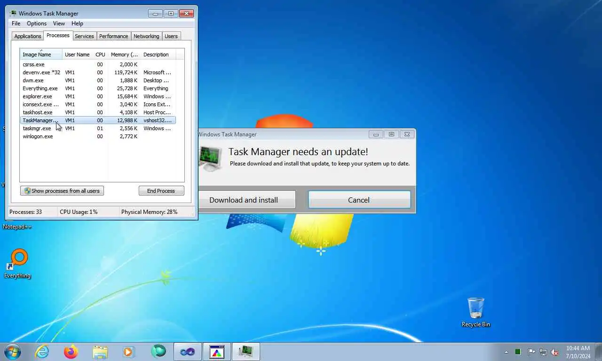Select the TaskManager process row
The image size is (602, 361).
[98, 120]
